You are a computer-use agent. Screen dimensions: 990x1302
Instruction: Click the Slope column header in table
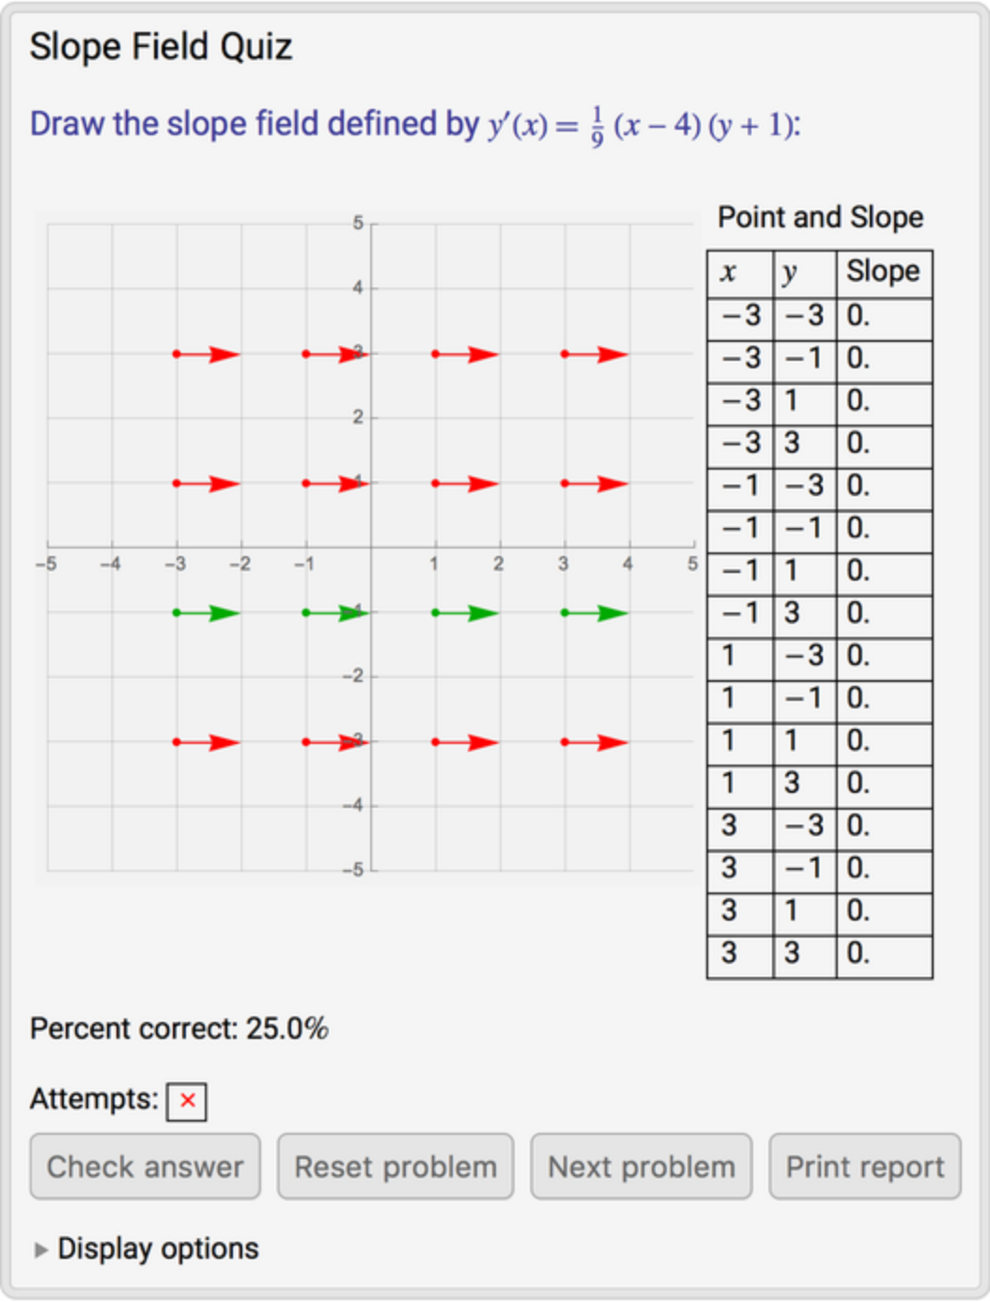pos(883,272)
